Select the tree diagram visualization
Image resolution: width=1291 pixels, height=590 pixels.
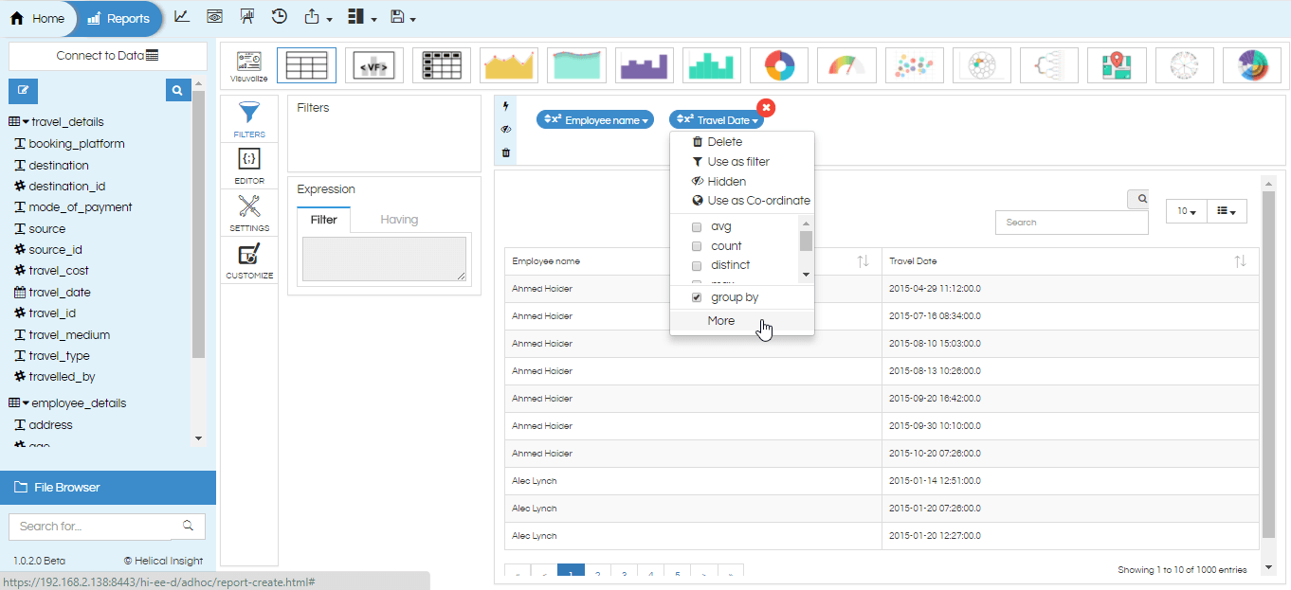pyautogui.click(x=1049, y=64)
